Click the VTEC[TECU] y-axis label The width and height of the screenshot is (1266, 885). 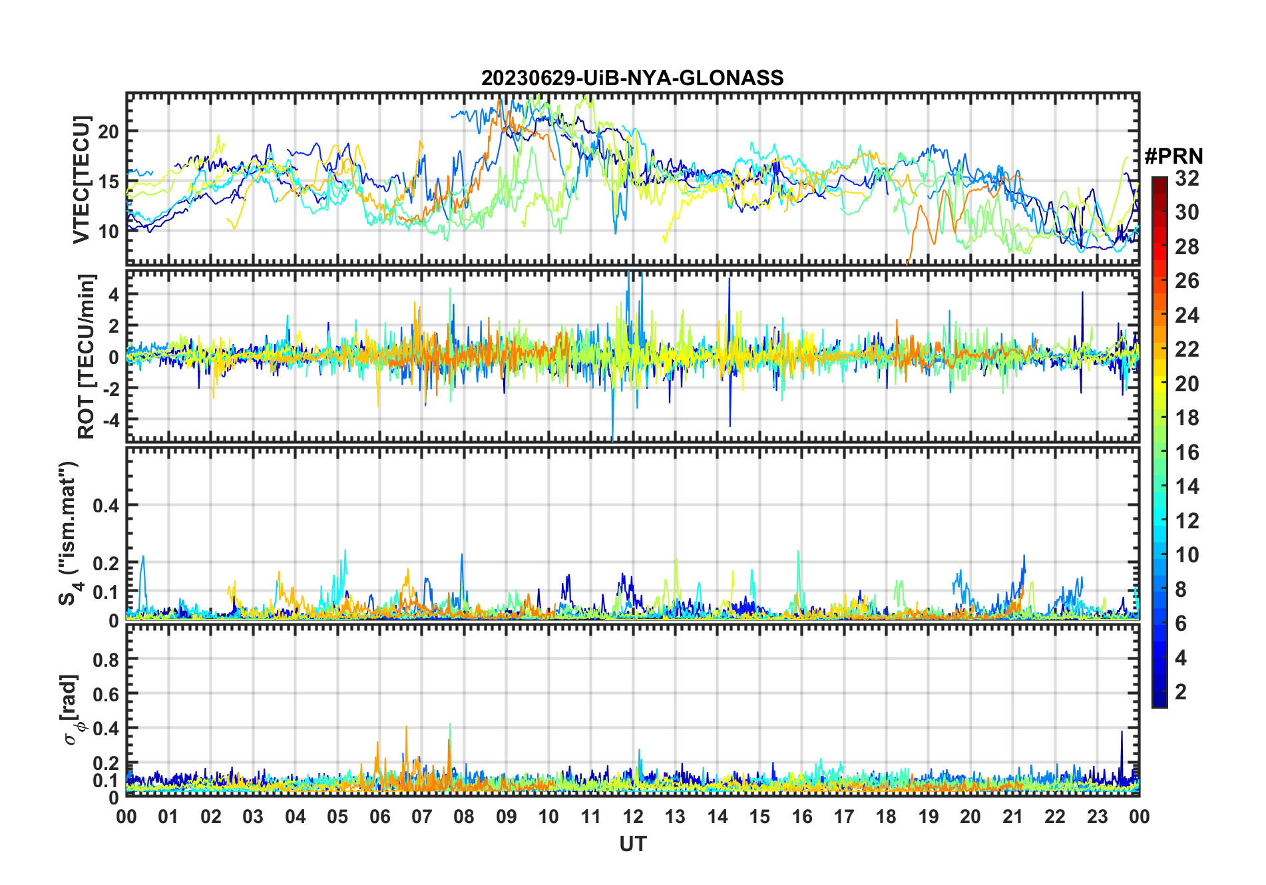pyautogui.click(x=81, y=180)
